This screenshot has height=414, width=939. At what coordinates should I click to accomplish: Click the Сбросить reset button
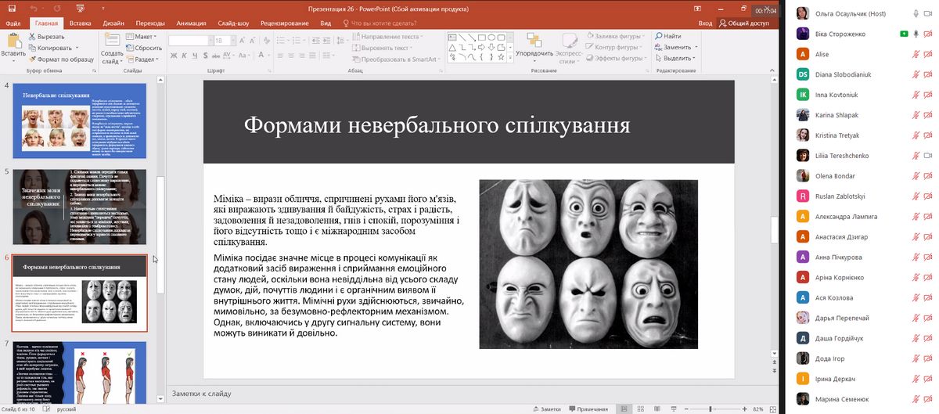point(144,48)
